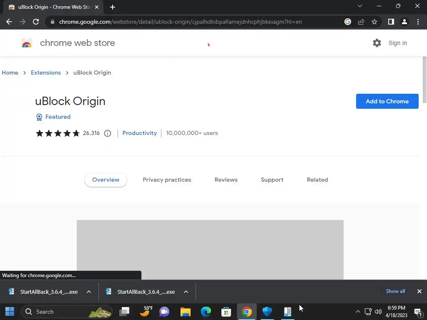Open File Explorer from taskbar
This screenshot has width=427, height=320.
click(186, 312)
